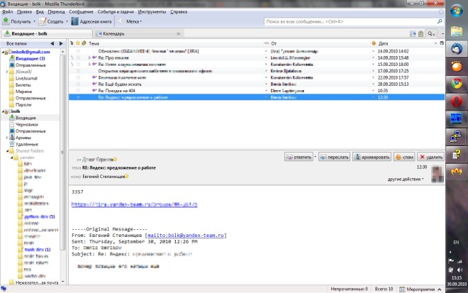Expand the Архивы folder
The width and height of the screenshot is (468, 293).
[7, 138]
